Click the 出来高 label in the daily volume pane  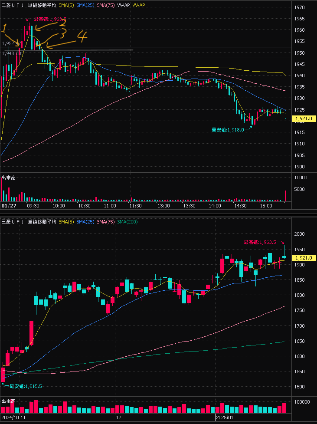click(x=8, y=401)
